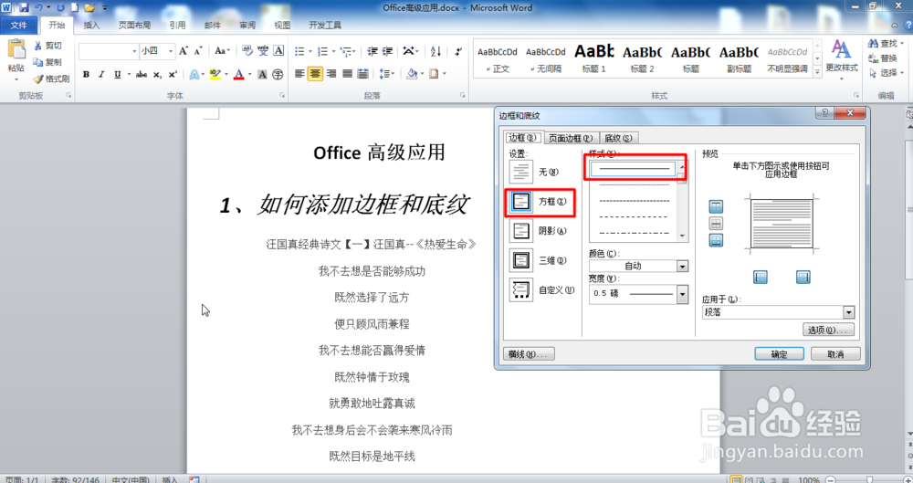Viewport: 913px width, 483px height.
Task: Click the Grow Font icon
Action: (x=184, y=51)
